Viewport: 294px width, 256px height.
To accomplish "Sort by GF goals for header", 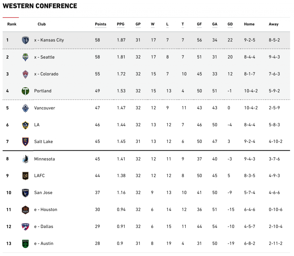I will [x=199, y=24].
